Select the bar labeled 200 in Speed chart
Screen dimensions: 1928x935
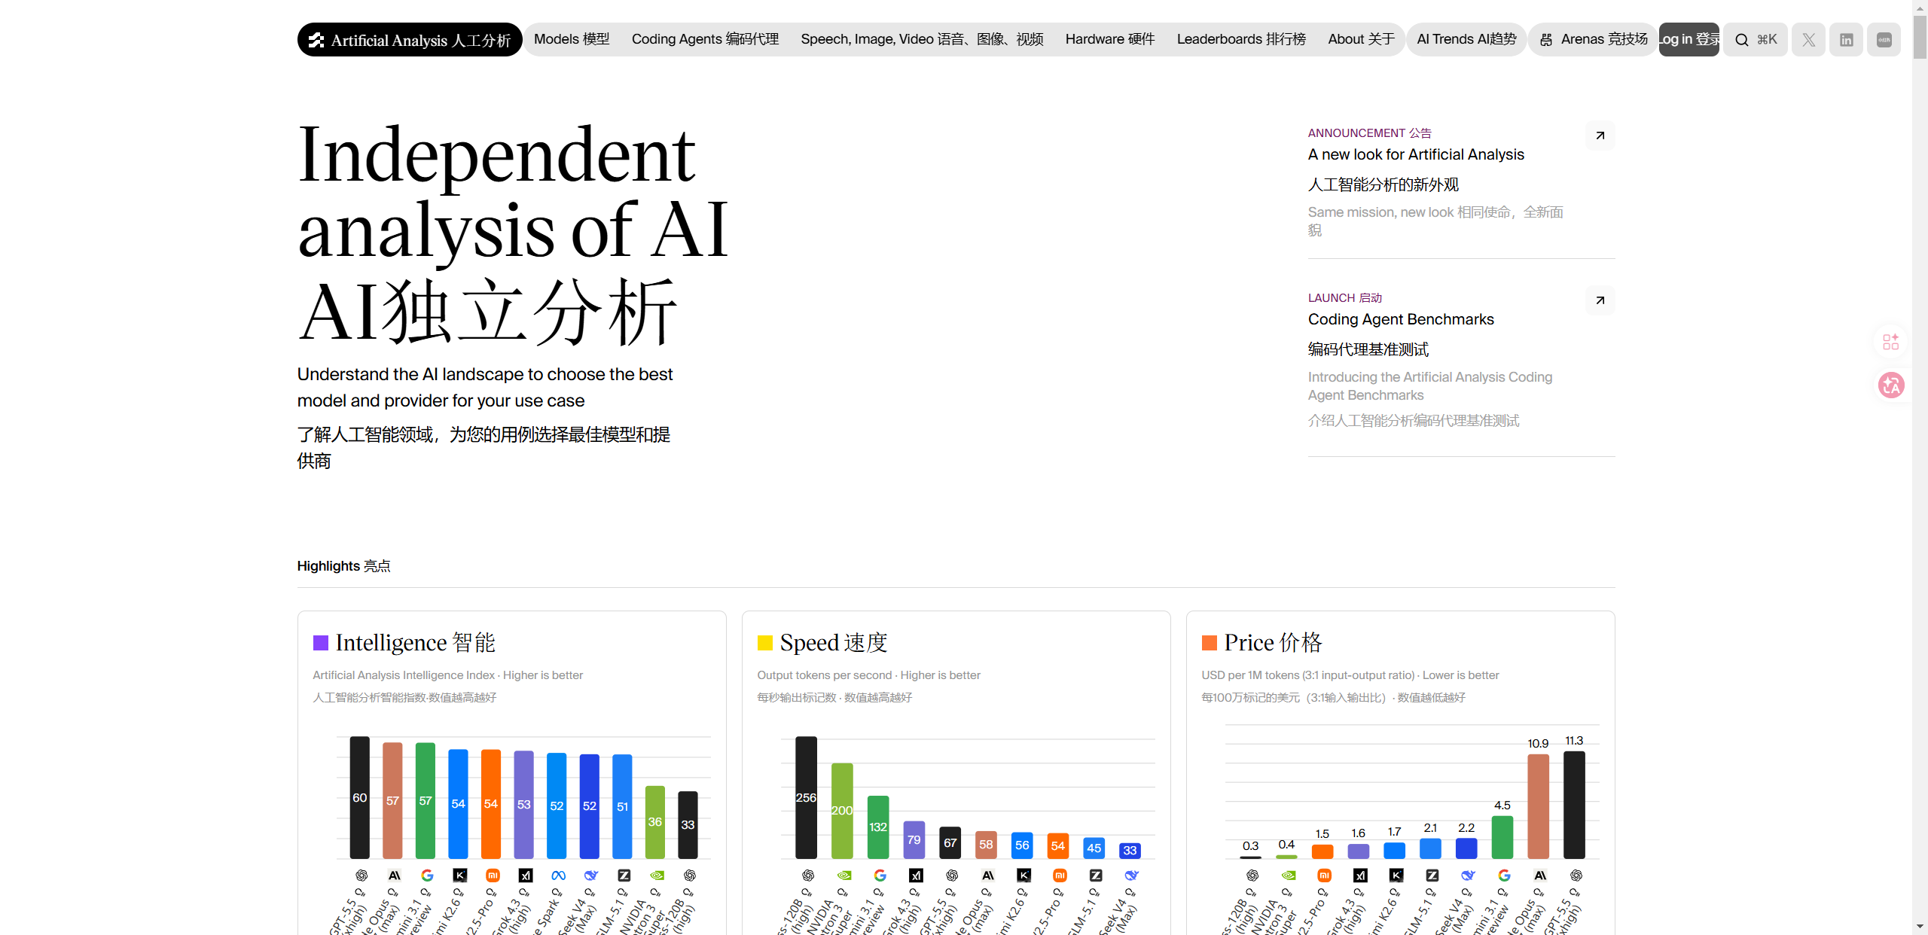coord(842,811)
